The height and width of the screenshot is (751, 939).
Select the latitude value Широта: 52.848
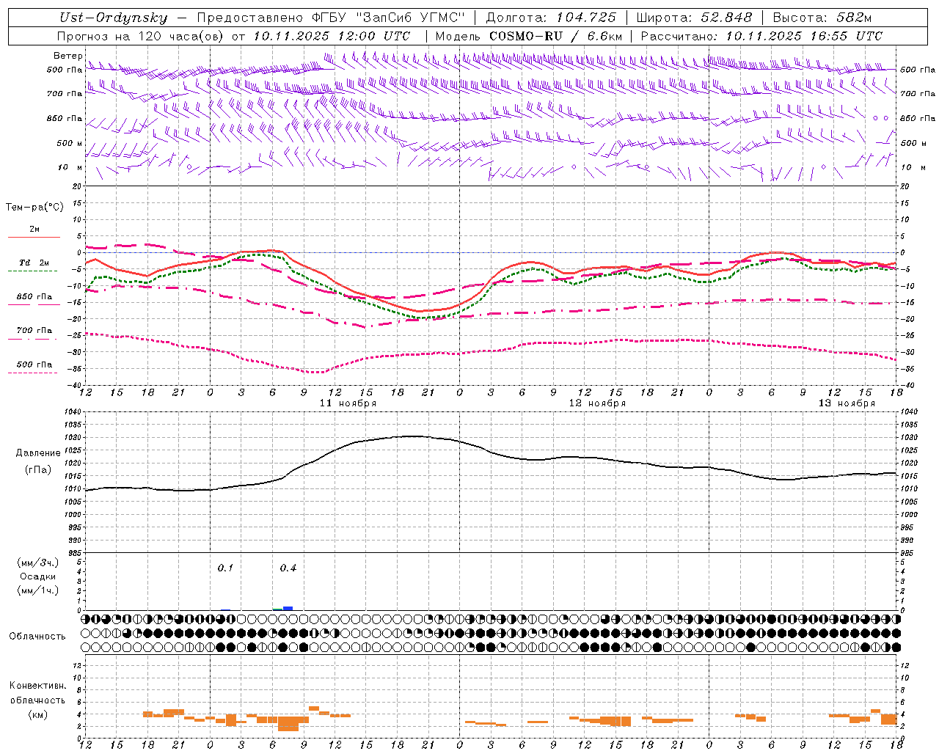694,18
